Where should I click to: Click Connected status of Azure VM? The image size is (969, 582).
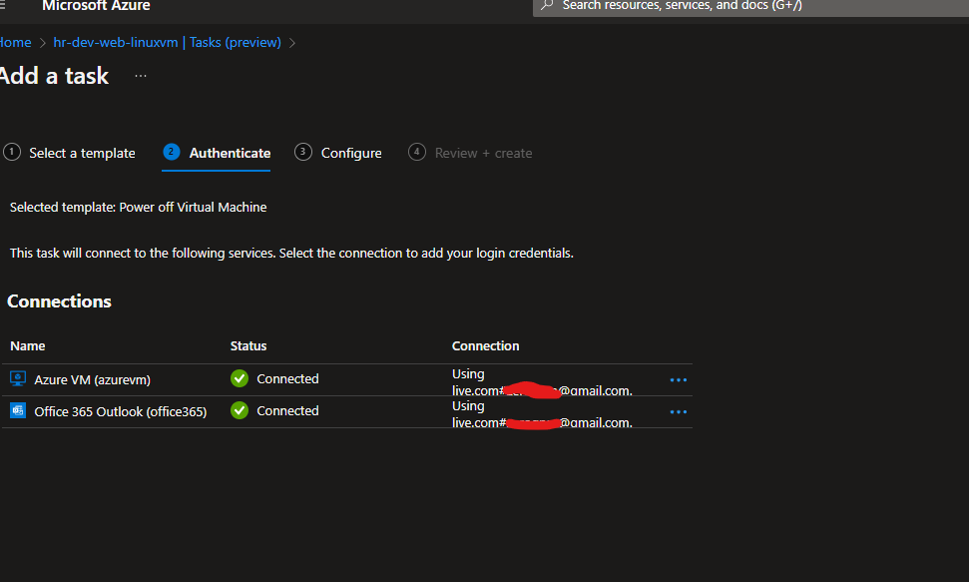tap(288, 378)
